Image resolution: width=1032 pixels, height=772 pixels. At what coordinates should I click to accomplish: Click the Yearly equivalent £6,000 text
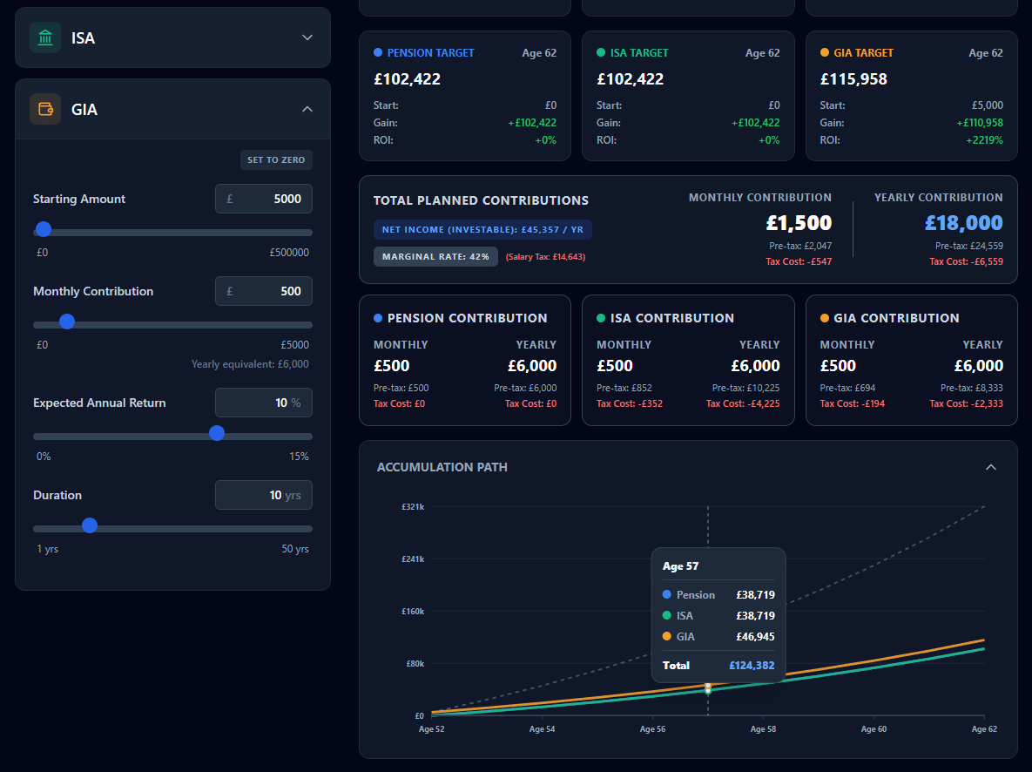pos(250,364)
